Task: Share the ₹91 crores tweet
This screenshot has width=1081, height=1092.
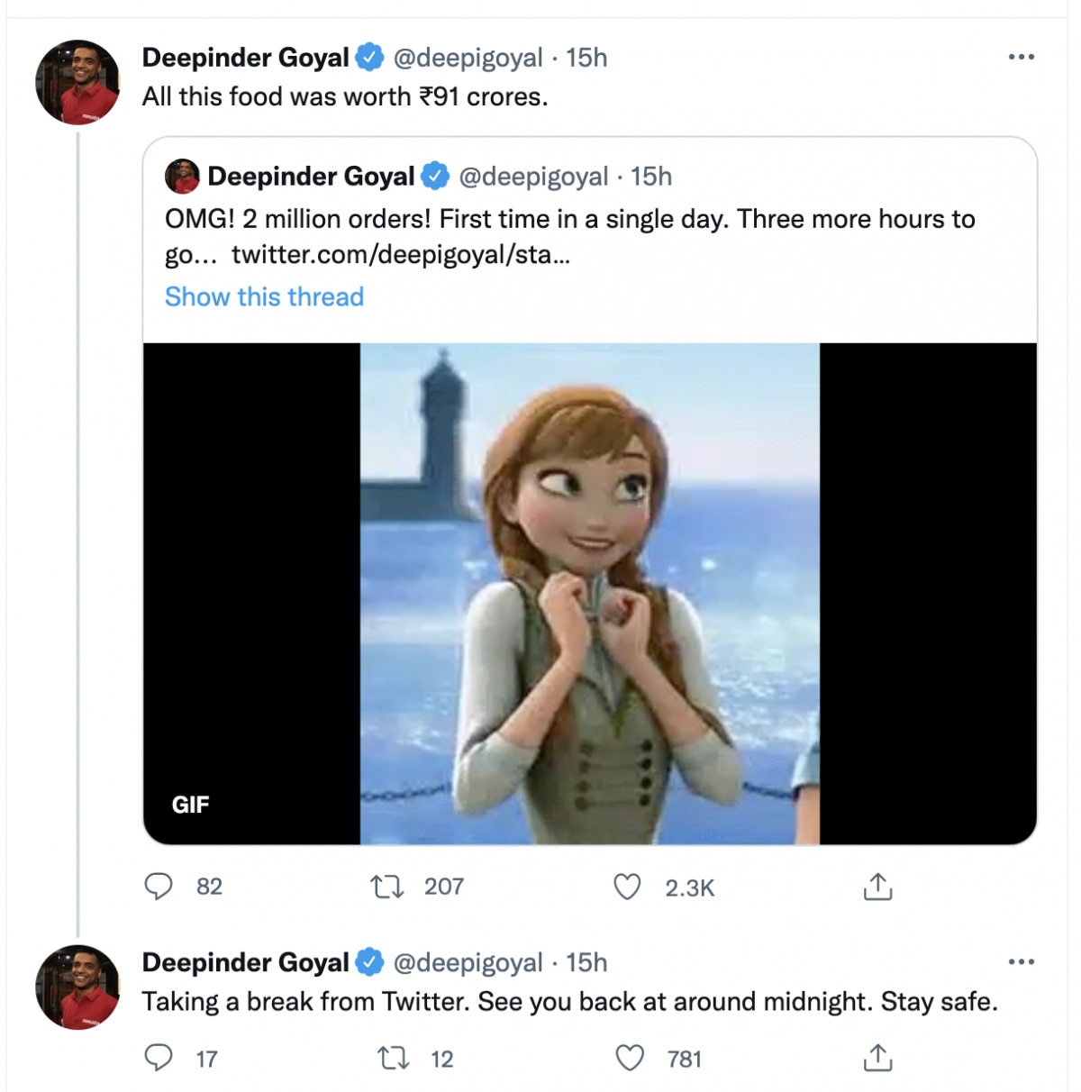Action: coord(877,887)
